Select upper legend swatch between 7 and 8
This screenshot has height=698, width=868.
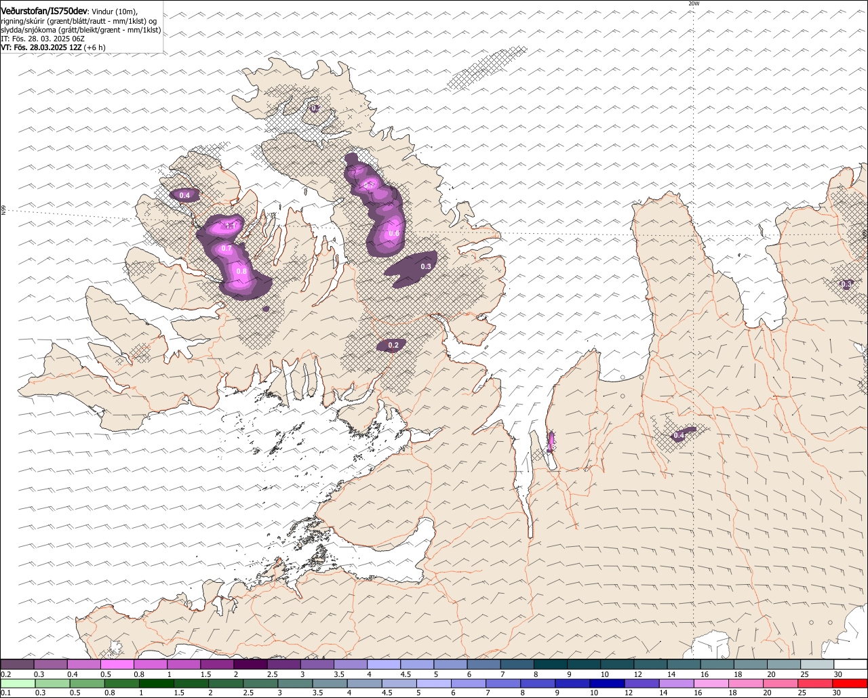[x=517, y=664]
